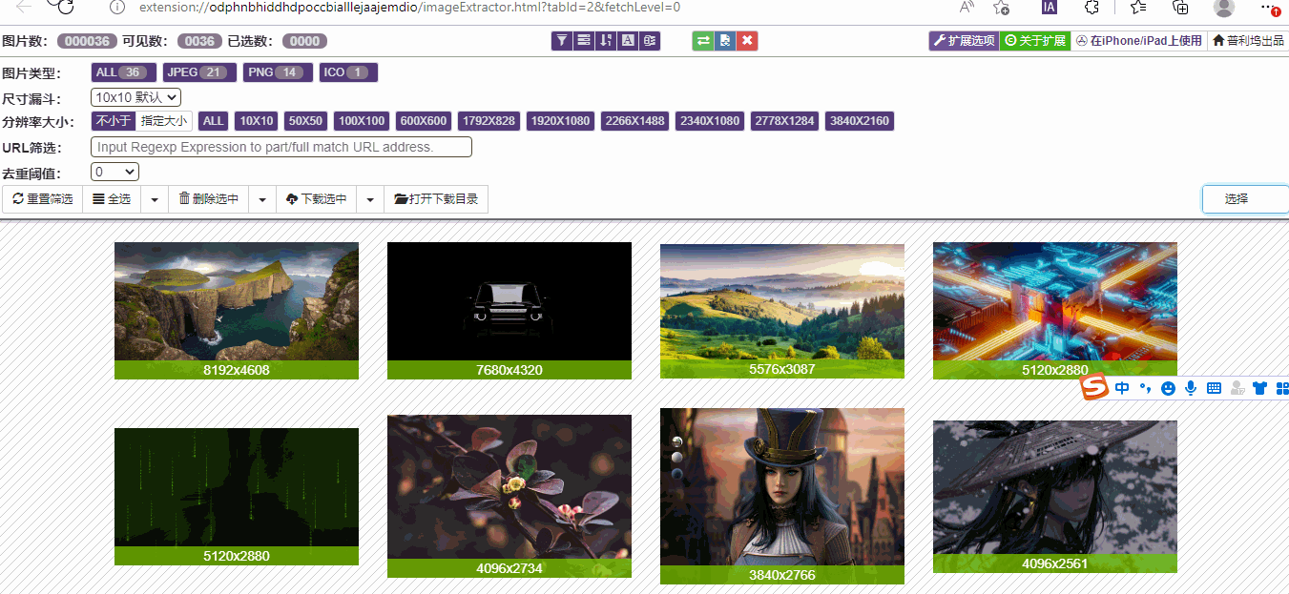Filter image type by PNG 14
This screenshot has height=594, width=1289.
pyautogui.click(x=278, y=72)
